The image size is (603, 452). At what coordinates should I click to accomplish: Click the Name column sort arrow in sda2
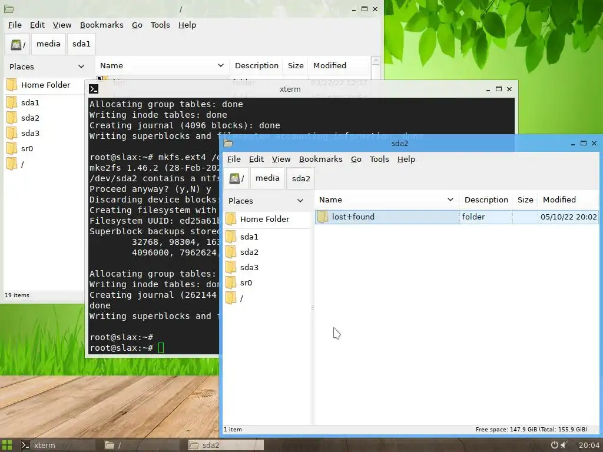pyautogui.click(x=450, y=200)
